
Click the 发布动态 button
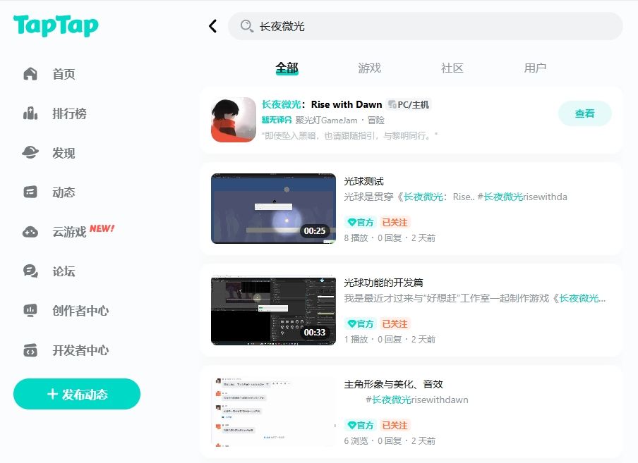pos(77,394)
